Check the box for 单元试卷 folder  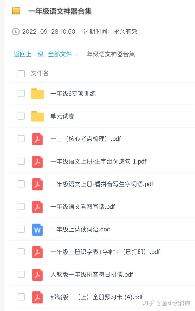21,116
